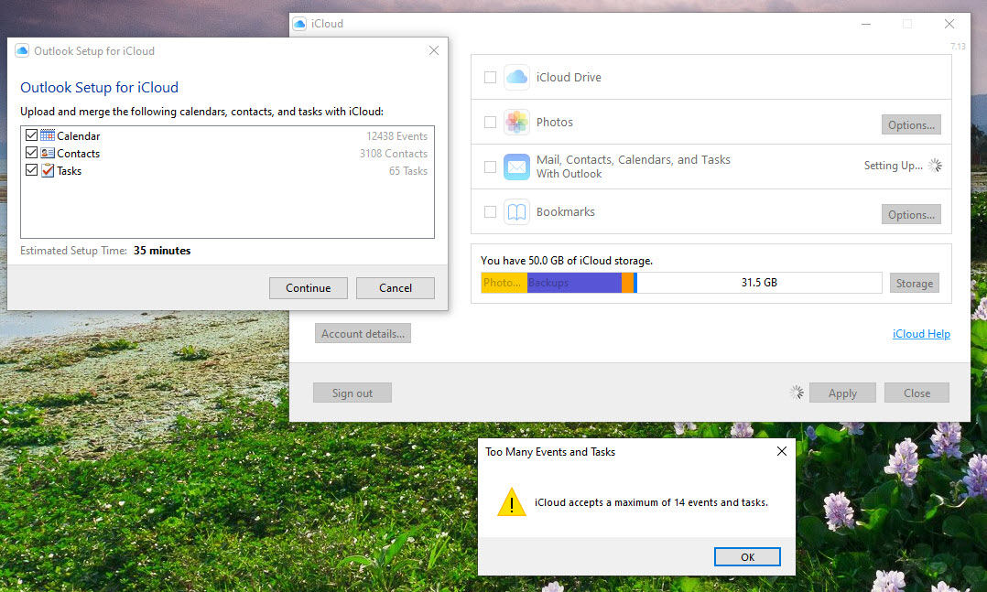Enable the Photos checkbox
Screen dimensions: 987x592
pos(491,122)
